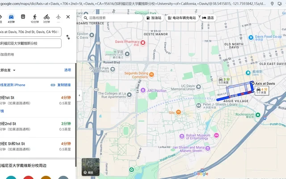
Task: Select driving travel mode car icon
Action: point(11,17)
